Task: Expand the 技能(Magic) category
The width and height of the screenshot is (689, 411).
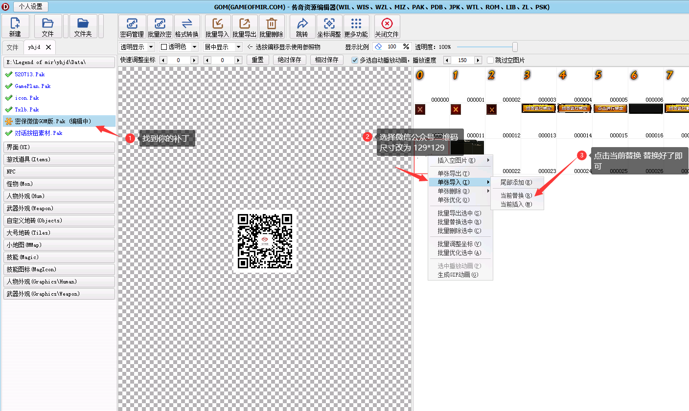Action: click(59, 257)
